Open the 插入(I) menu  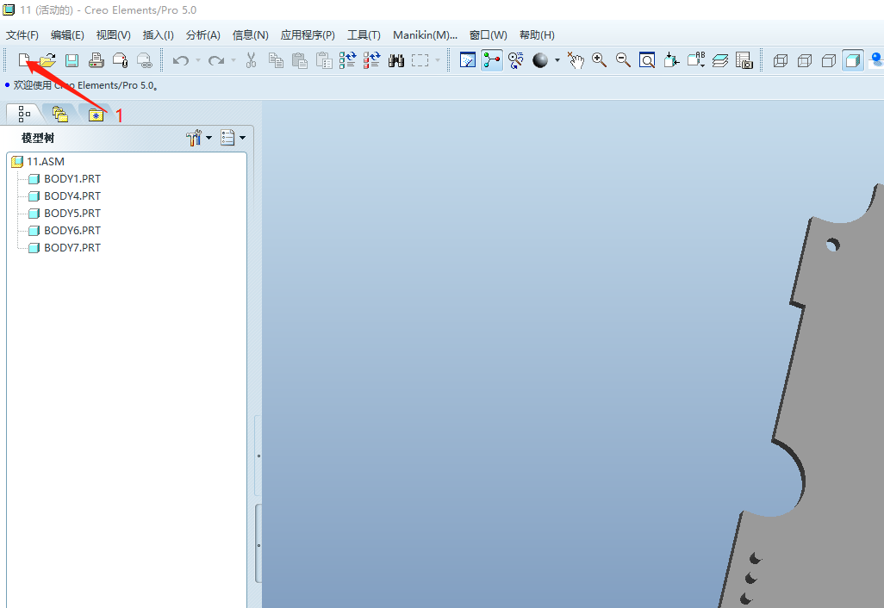[158, 35]
